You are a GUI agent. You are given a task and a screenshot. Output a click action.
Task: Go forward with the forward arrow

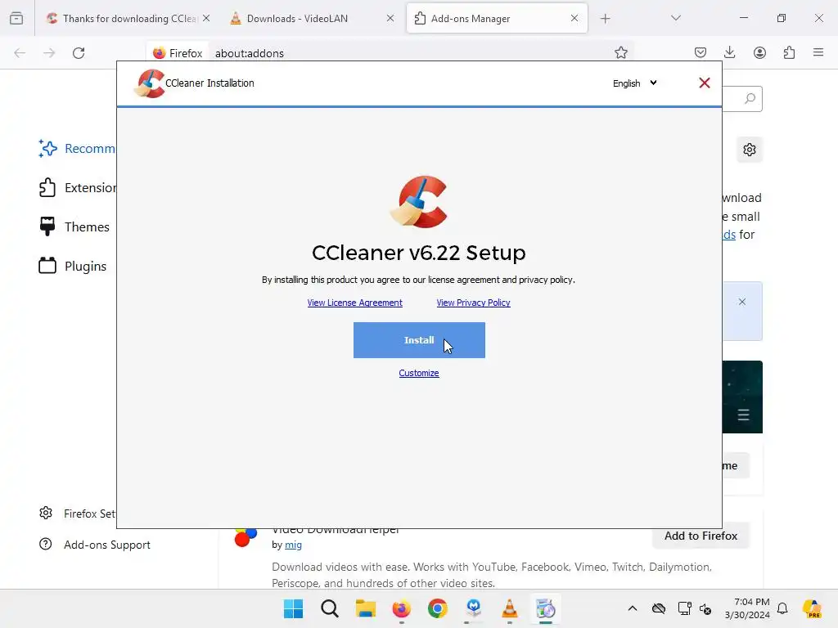[x=49, y=53]
